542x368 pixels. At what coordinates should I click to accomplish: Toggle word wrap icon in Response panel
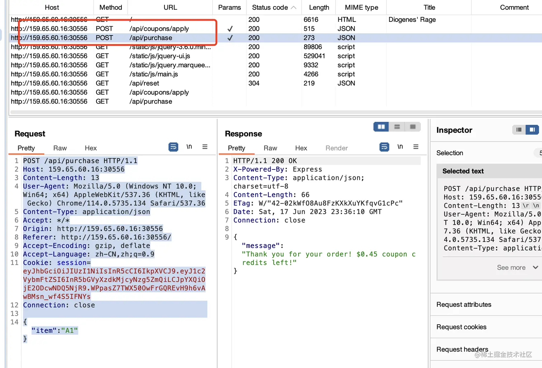[x=384, y=147]
